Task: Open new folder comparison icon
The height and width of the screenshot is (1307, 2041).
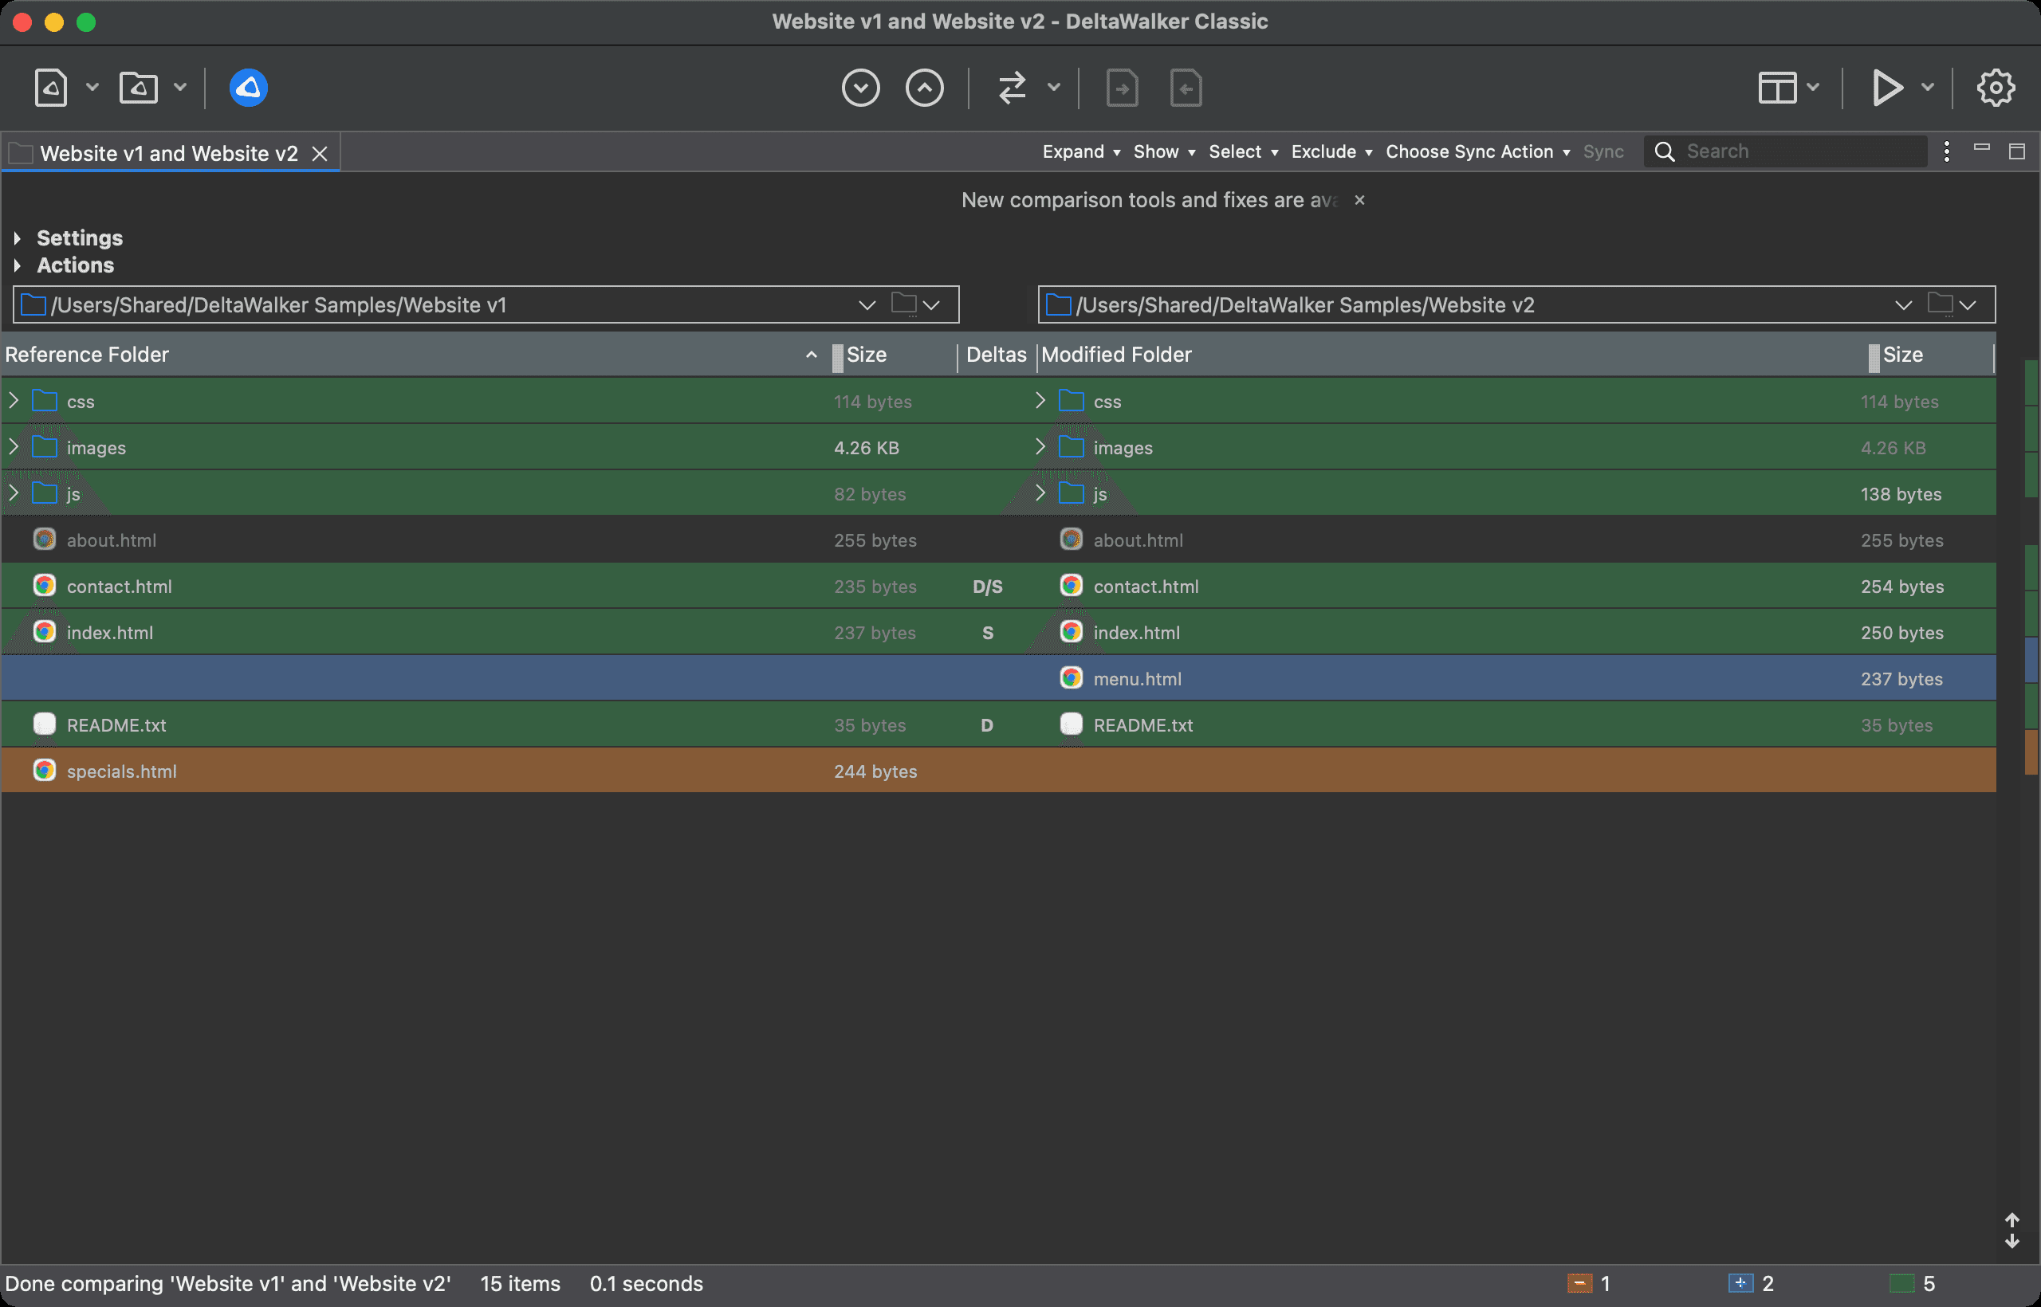Action: 139,88
